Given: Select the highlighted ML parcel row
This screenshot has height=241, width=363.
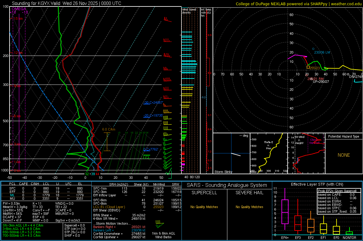Looking at the screenshot, I should (x=46, y=195).
